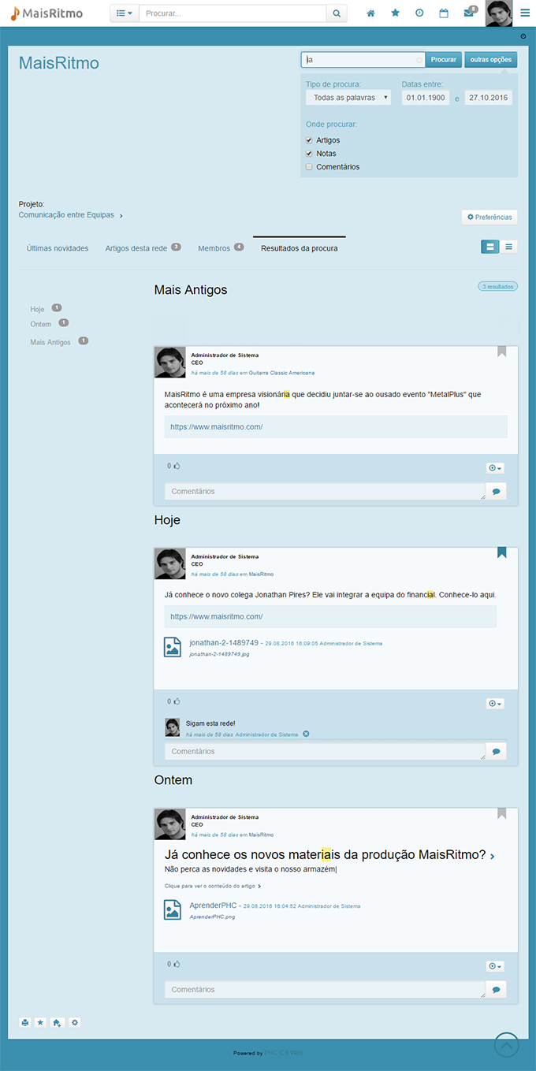This screenshot has width=536, height=1071.
Task: Select 'Resultados da procura' tab
Action: coord(300,248)
